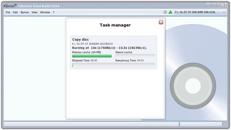Click the Device cache progress bar
Image resolution: width=231 pixels, height=130 pixels.
135,56
